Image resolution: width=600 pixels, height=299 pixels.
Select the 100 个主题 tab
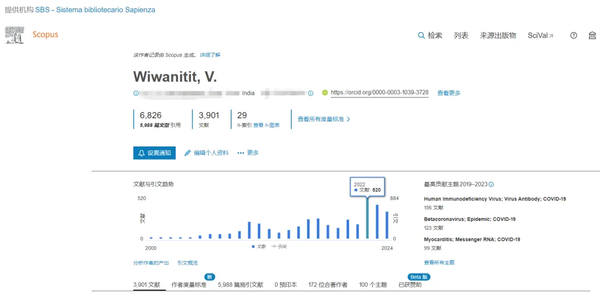pyautogui.click(x=373, y=285)
